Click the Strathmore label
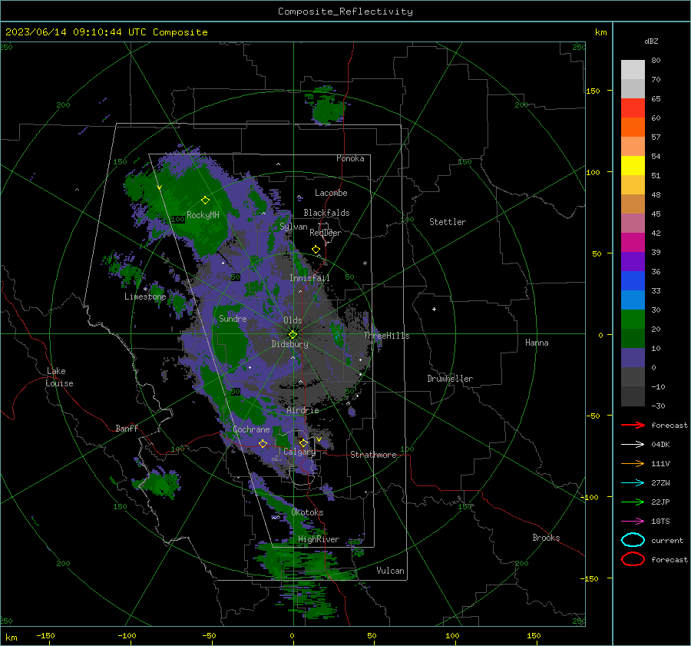691x646 pixels. pos(373,455)
